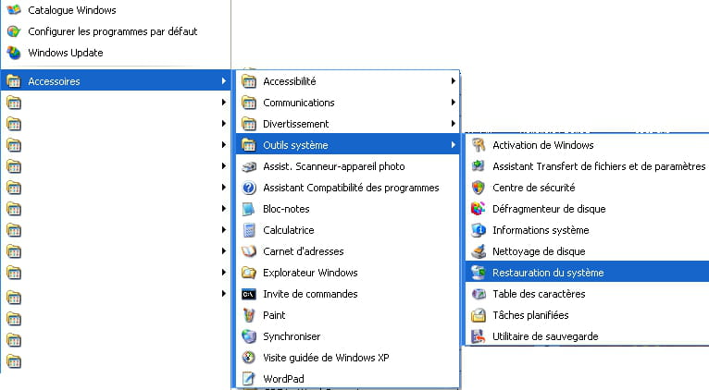Open Carnet d'adresses label
The image size is (709, 390).
[304, 251]
